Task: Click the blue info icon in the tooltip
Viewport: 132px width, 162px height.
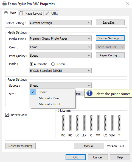Action: [x=89, y=93]
